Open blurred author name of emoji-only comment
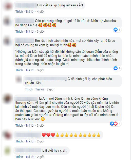The width and height of the screenshot is (131, 160). (x=28, y=135)
